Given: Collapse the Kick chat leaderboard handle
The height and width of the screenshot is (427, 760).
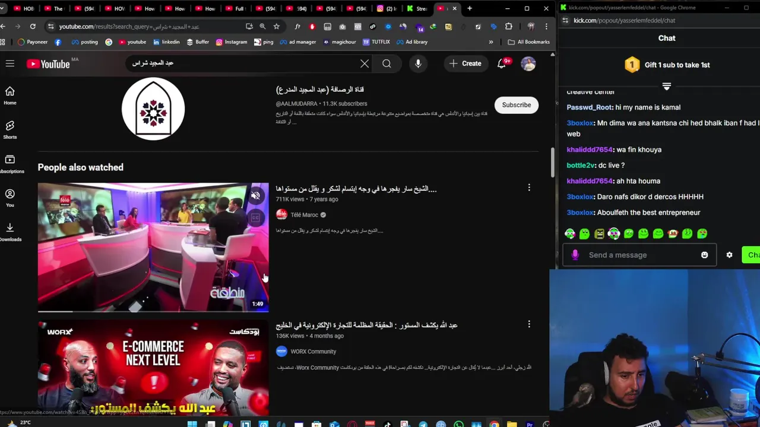Looking at the screenshot, I should click(667, 87).
